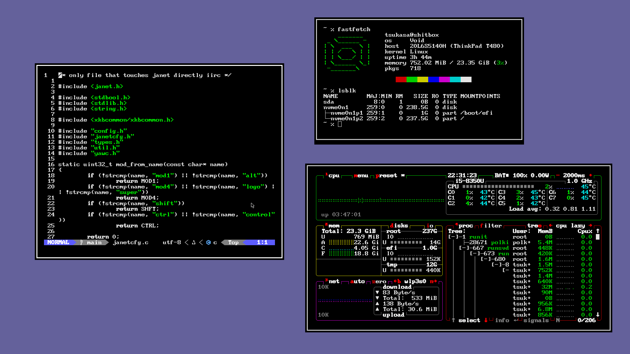Screen dimensions: 630x354
Task: Toggle tree view in btop proc panel
Action: (x=534, y=226)
